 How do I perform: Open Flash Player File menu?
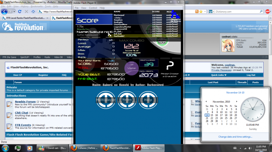point(77,8)
